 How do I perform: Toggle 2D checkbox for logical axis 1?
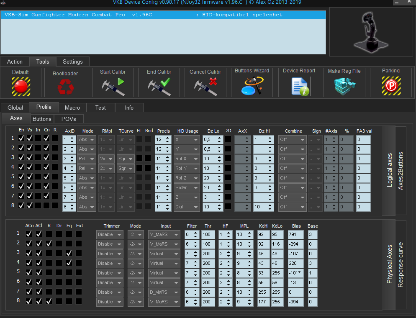click(x=228, y=139)
